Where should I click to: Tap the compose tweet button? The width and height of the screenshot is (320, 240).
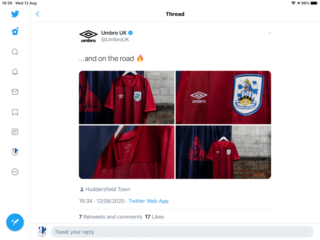(15, 222)
